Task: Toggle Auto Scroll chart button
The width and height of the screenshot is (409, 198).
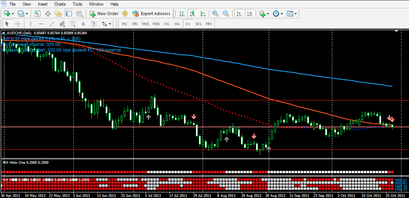Action: click(x=238, y=14)
